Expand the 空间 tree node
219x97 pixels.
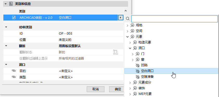pyautogui.click(x=127, y=31)
